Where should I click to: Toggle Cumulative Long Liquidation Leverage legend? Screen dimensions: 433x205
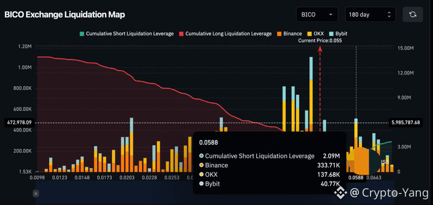[x=225, y=34]
